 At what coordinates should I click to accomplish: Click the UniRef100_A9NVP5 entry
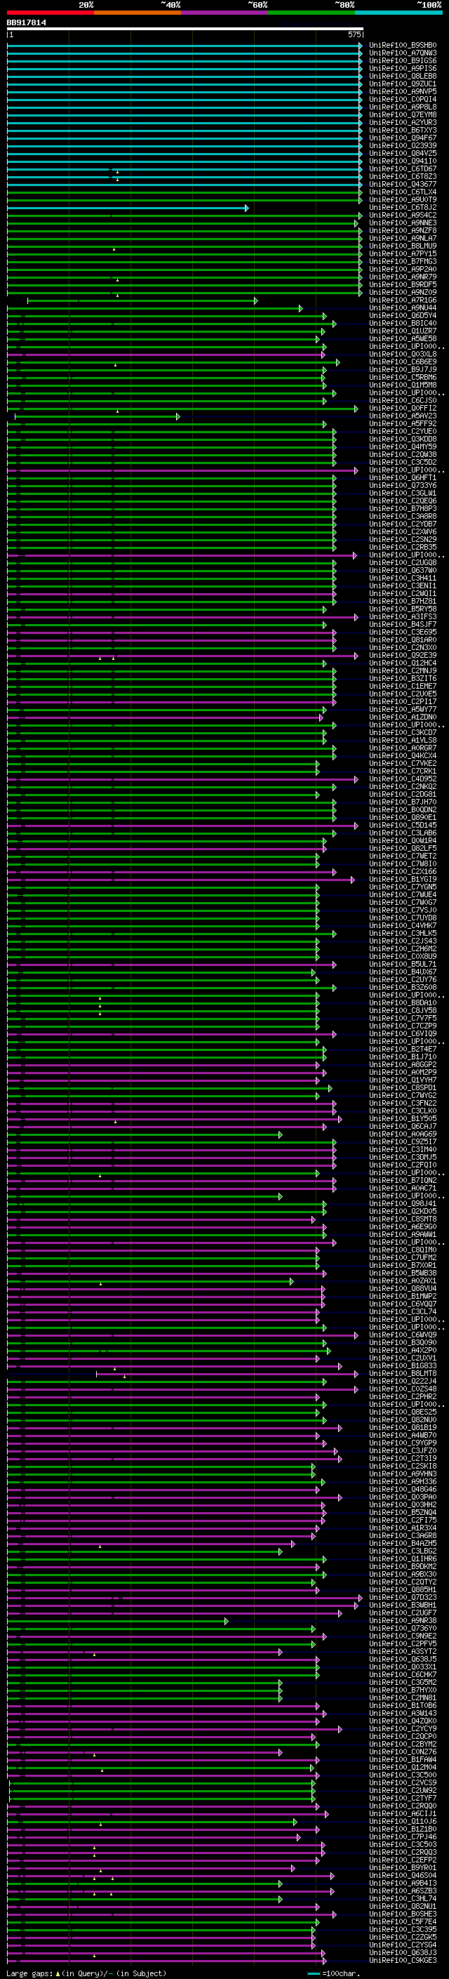coord(403,91)
